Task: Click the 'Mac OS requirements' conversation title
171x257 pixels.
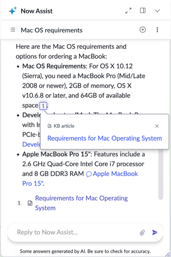Action: pyautogui.click(x=52, y=30)
